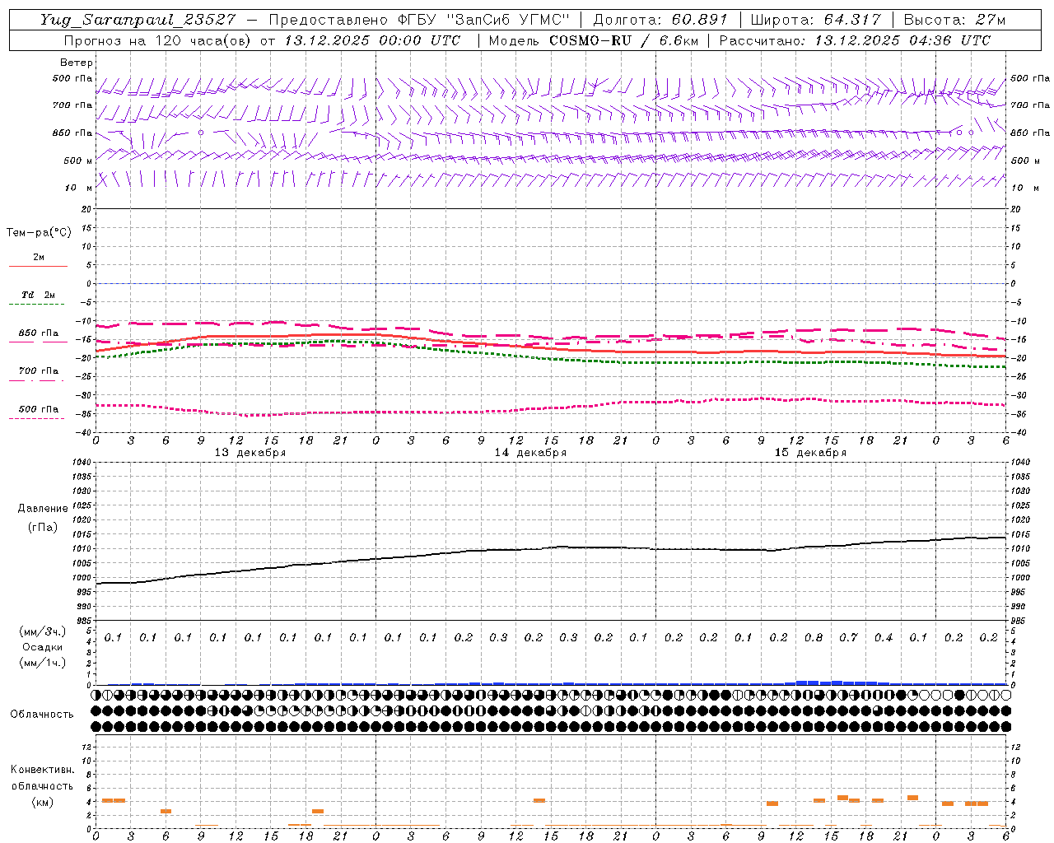Click the Модель COSMO-RU / 6.6км text
Viewport: 1054px width, 843px height.
pos(593,40)
